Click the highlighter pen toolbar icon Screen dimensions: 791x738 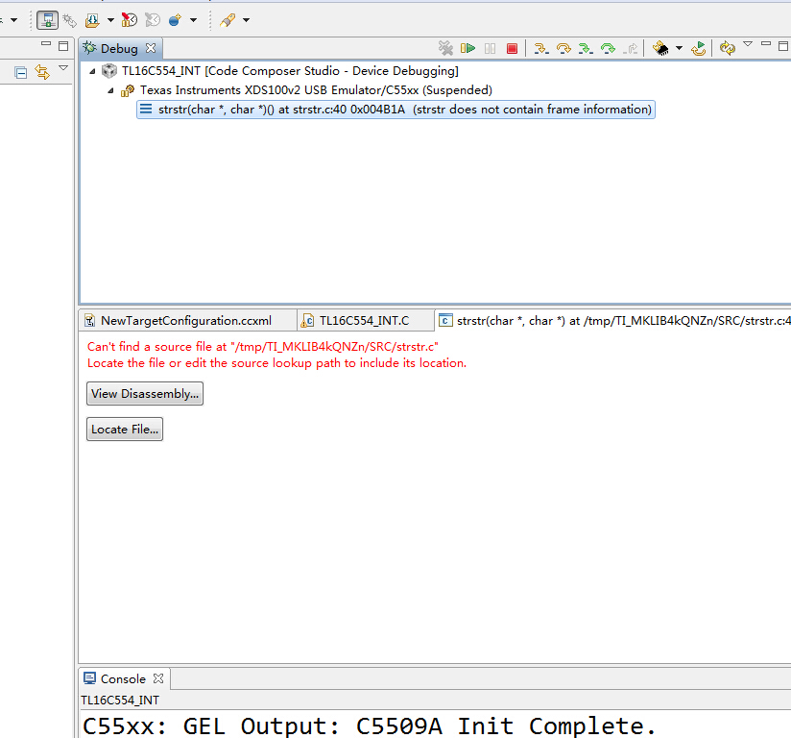tap(228, 20)
